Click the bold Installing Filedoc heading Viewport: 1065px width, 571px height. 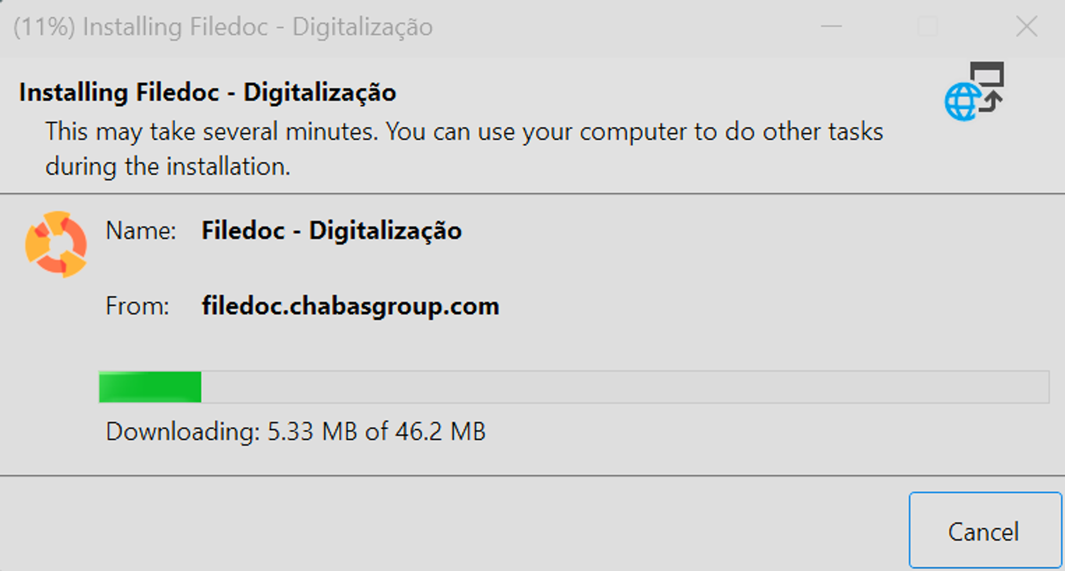coord(208,93)
